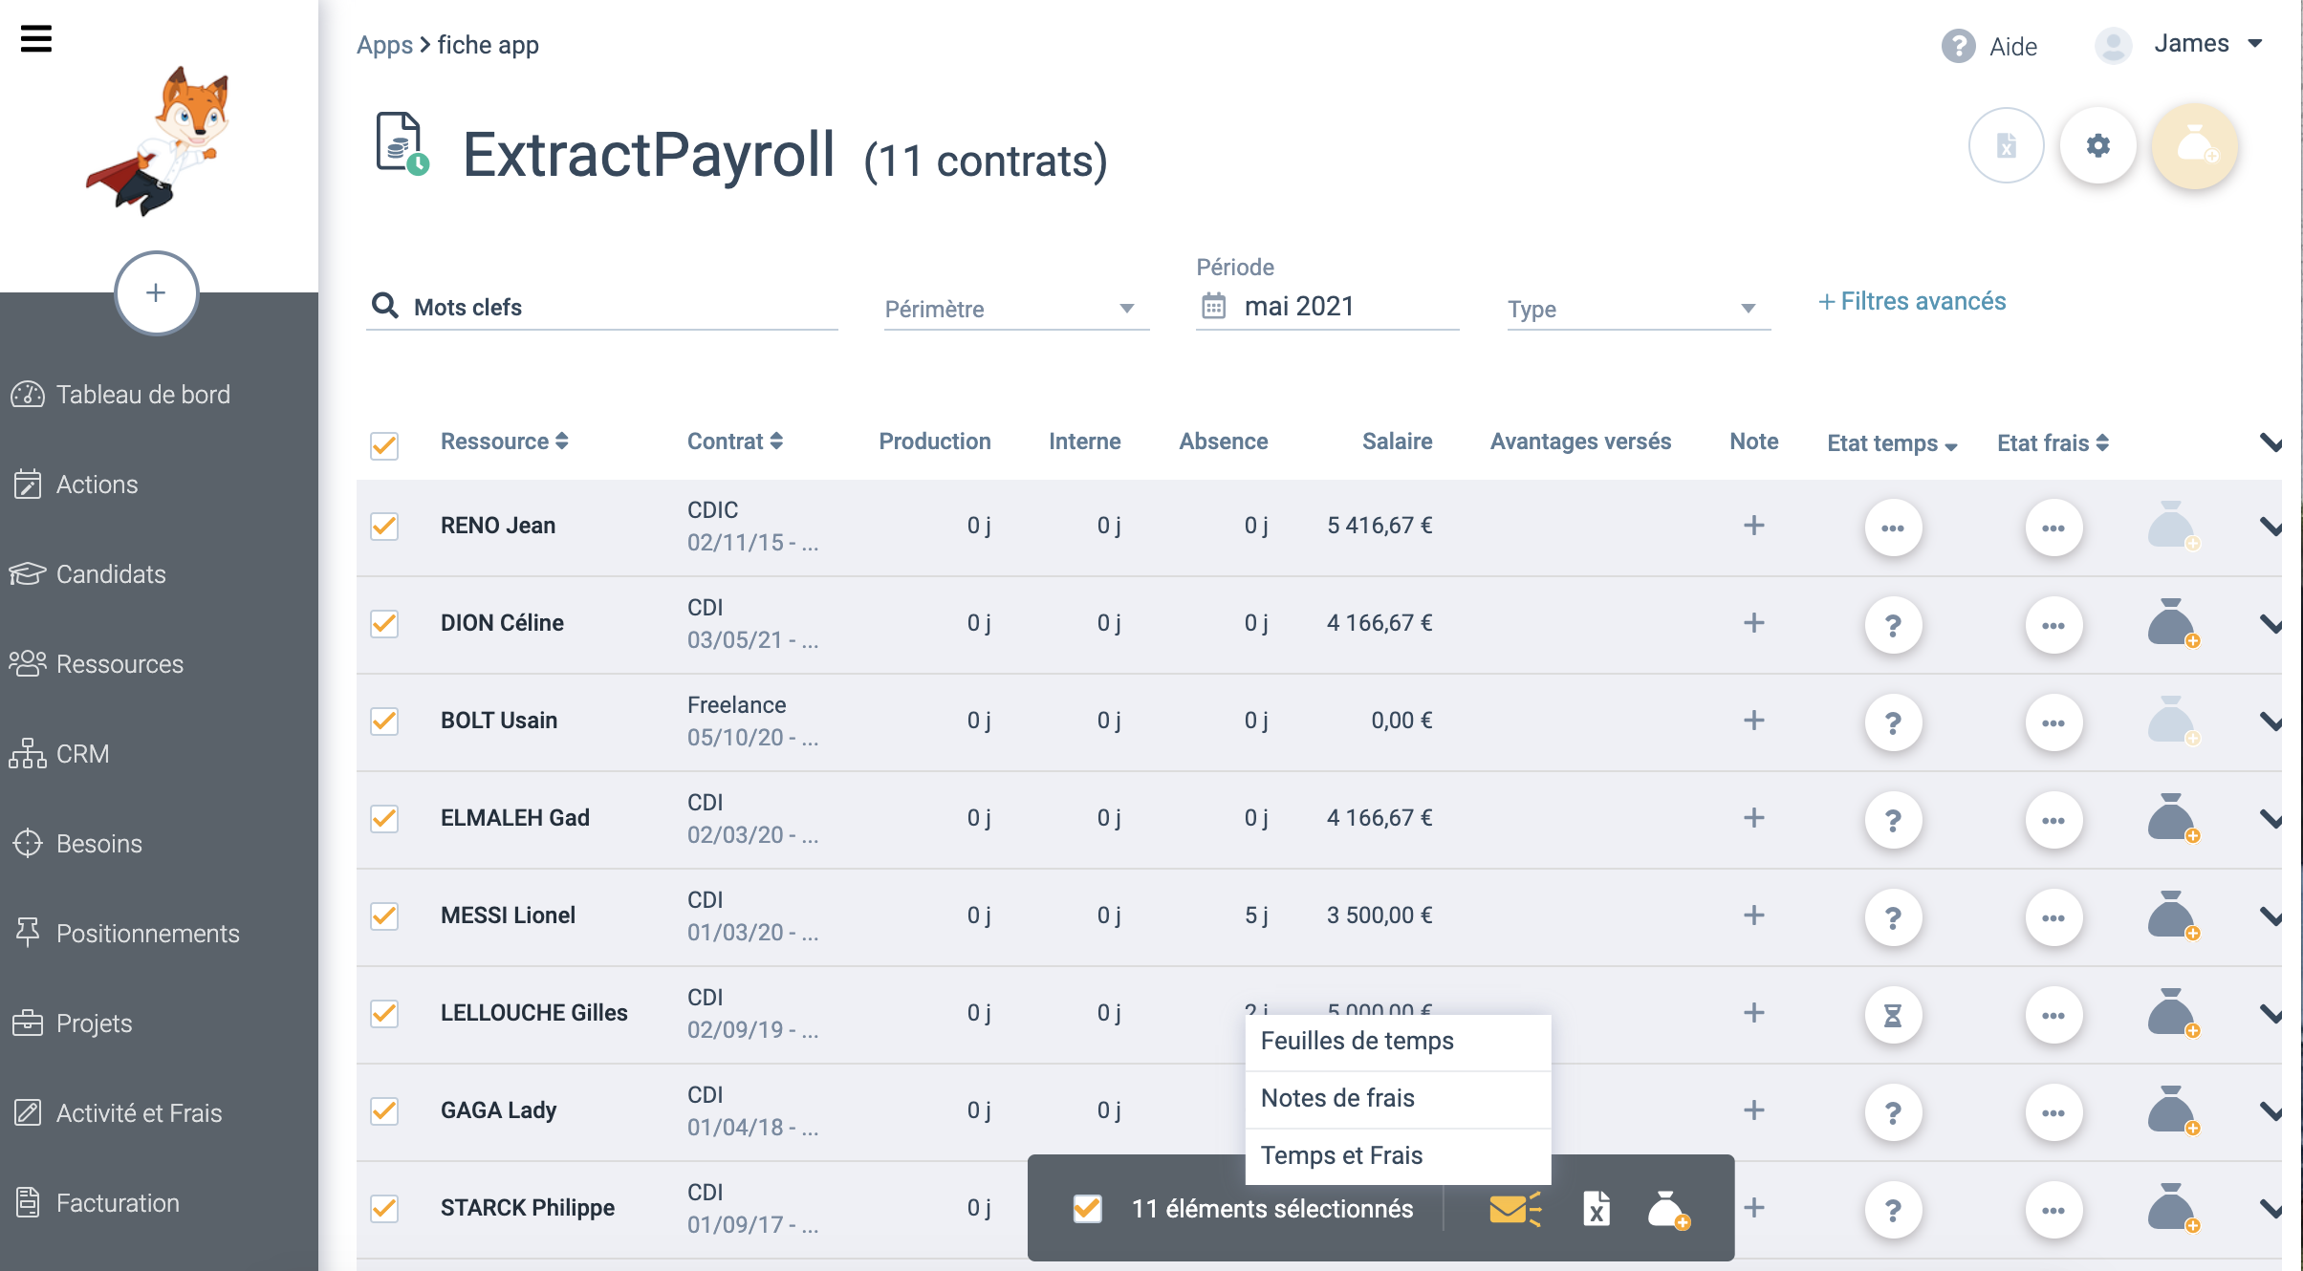Click the Mots clefs search field
Viewport: 2303px width, 1271px height.
tap(602, 307)
